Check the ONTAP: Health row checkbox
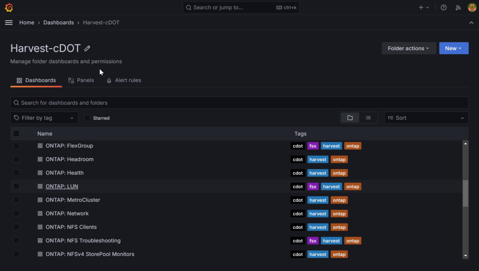Viewport: 479px width, 271px height. (x=16, y=173)
